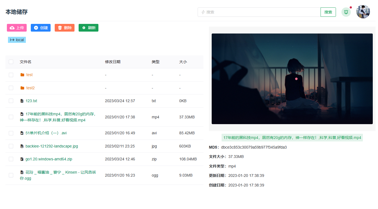378x209 pixels.
Task: Click the 创建日期 value 2023-01-20 17:38:39
Action: pyautogui.click(x=246, y=185)
